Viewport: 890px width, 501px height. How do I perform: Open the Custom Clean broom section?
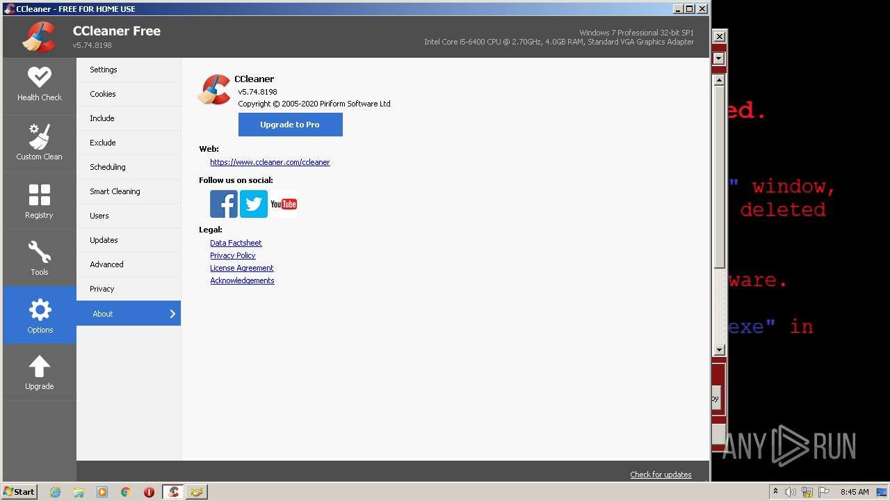[x=40, y=143]
